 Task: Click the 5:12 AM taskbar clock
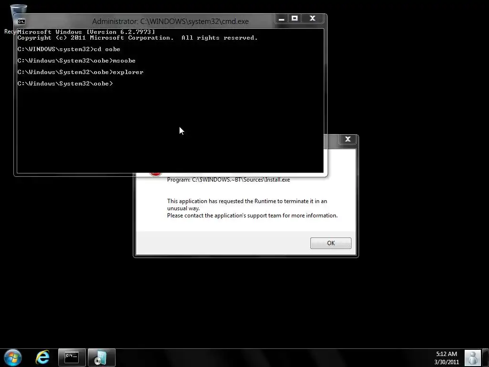[x=446, y=354]
